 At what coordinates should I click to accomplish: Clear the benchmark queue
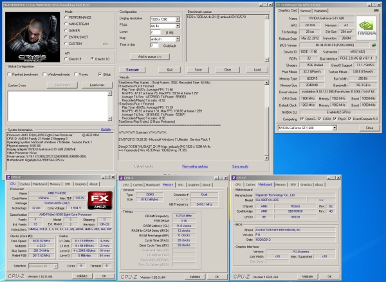[228, 70]
